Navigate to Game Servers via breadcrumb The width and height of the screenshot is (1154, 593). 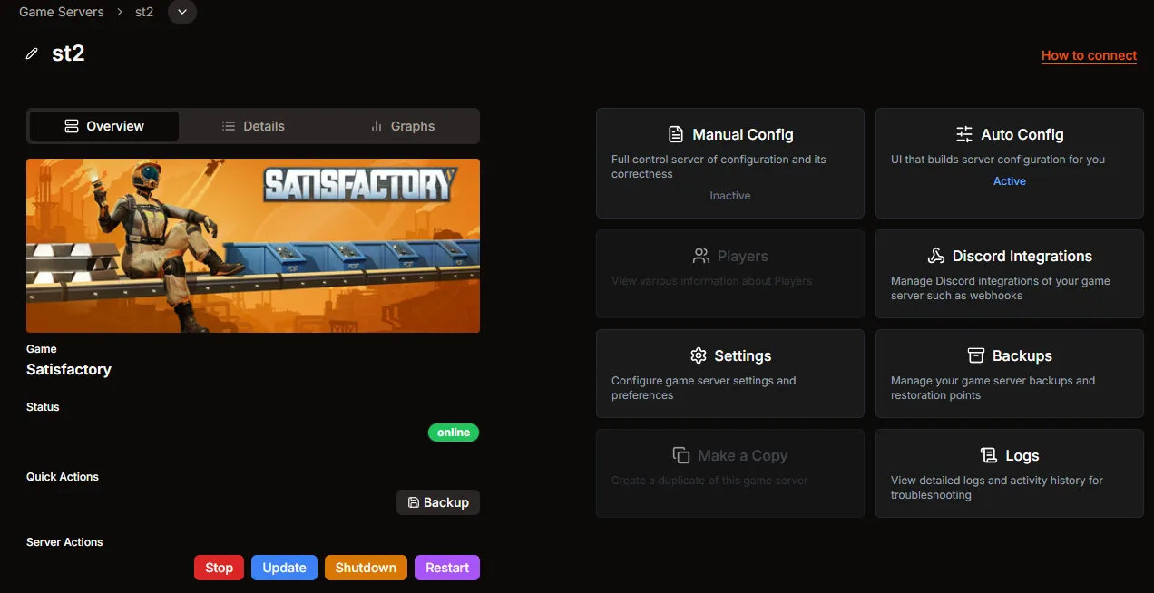pos(61,12)
